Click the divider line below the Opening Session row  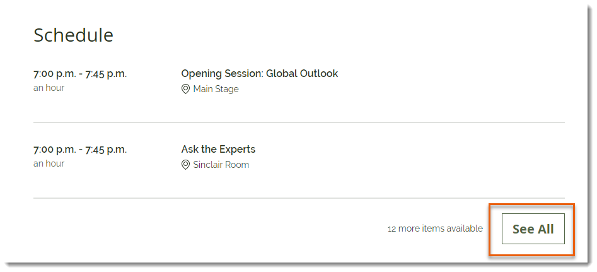coord(299,122)
